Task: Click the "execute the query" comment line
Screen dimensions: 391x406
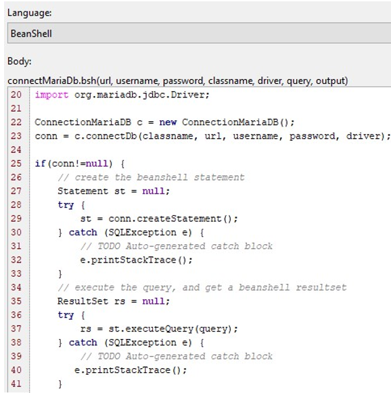Action: click(x=202, y=288)
